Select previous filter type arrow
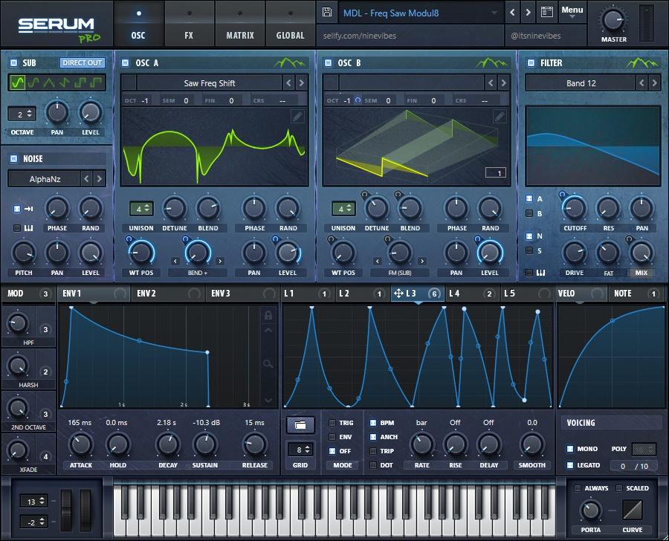This screenshot has width=669, height=541. [641, 82]
